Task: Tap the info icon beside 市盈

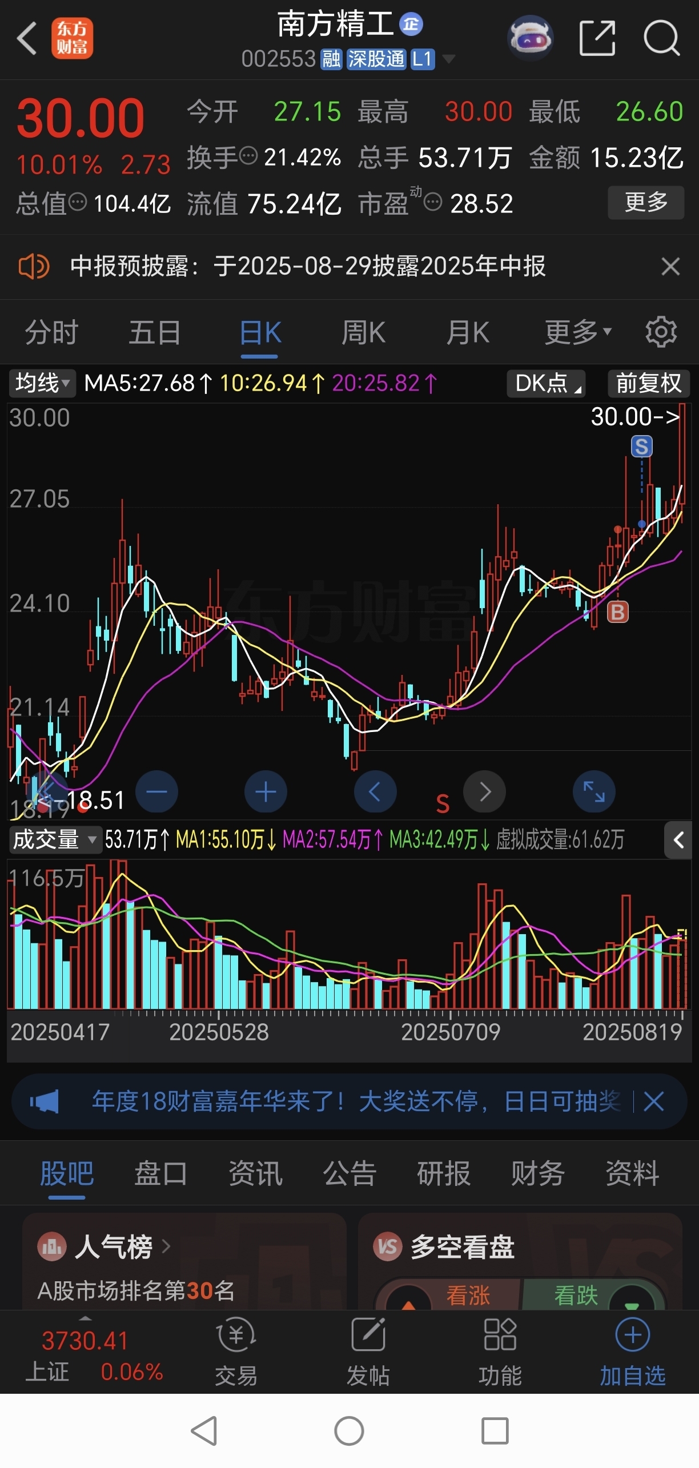Action: click(x=433, y=202)
